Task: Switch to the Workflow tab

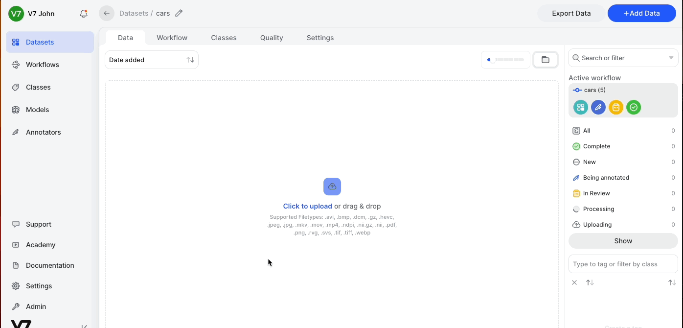Action: (x=172, y=38)
